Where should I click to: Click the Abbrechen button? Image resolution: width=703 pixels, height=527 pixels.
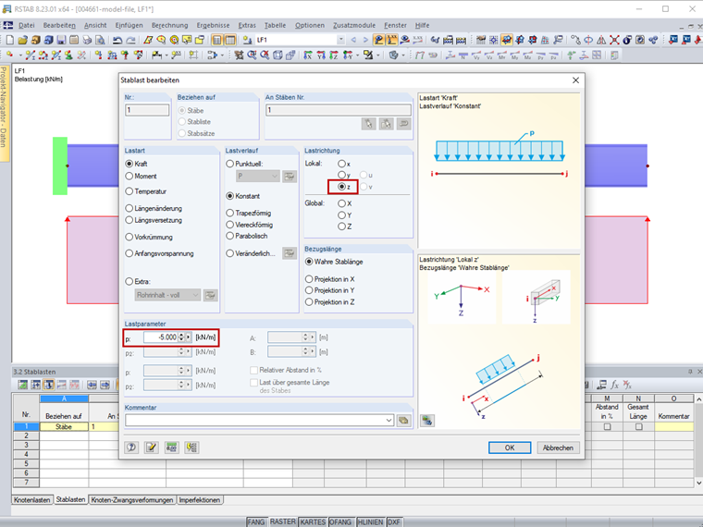click(558, 447)
